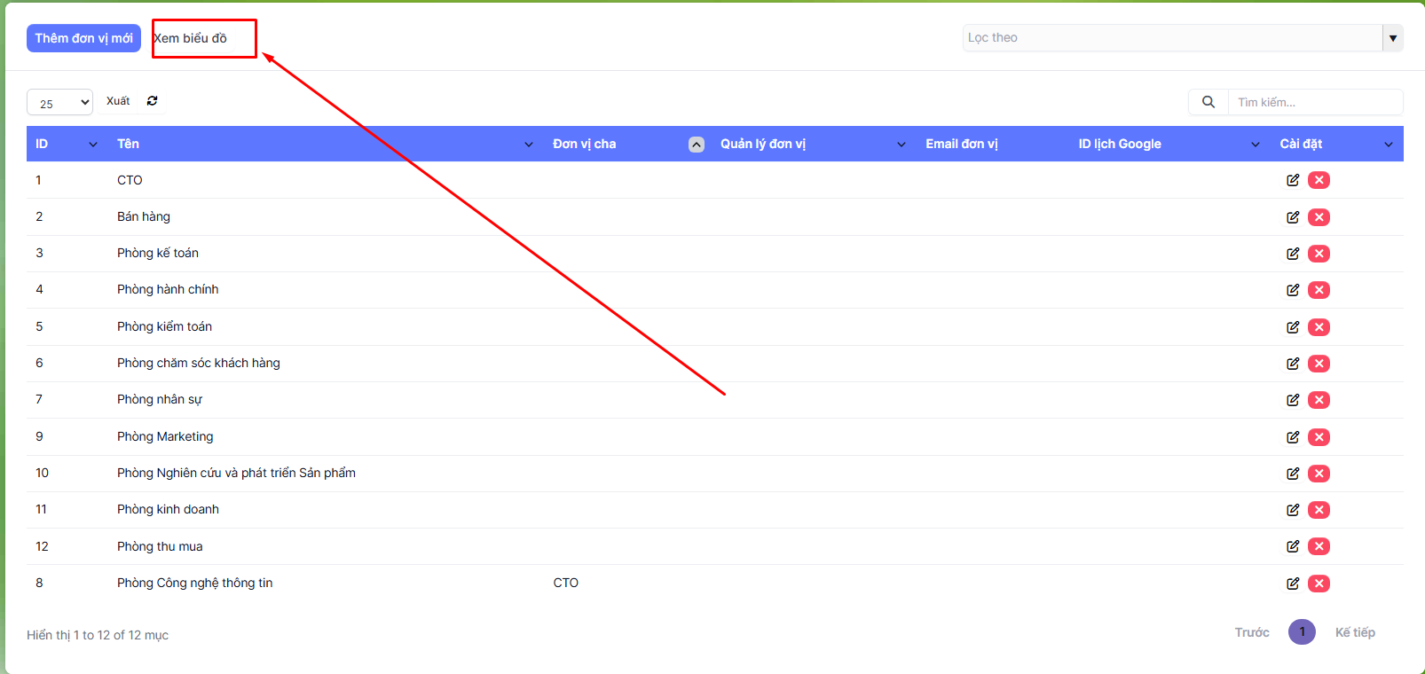
Task: Edit the Phòng Công nghệ thông tin row
Action: point(1293,584)
